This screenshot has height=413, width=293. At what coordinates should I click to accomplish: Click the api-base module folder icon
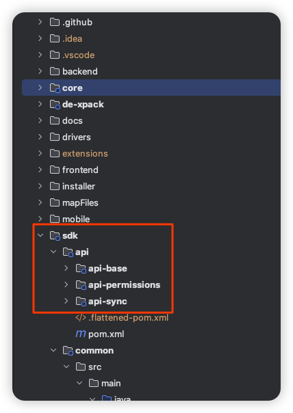point(81,269)
